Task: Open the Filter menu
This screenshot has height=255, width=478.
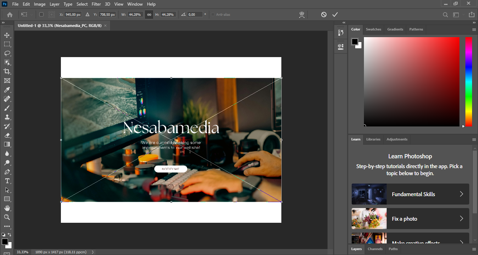Action: coord(96,4)
